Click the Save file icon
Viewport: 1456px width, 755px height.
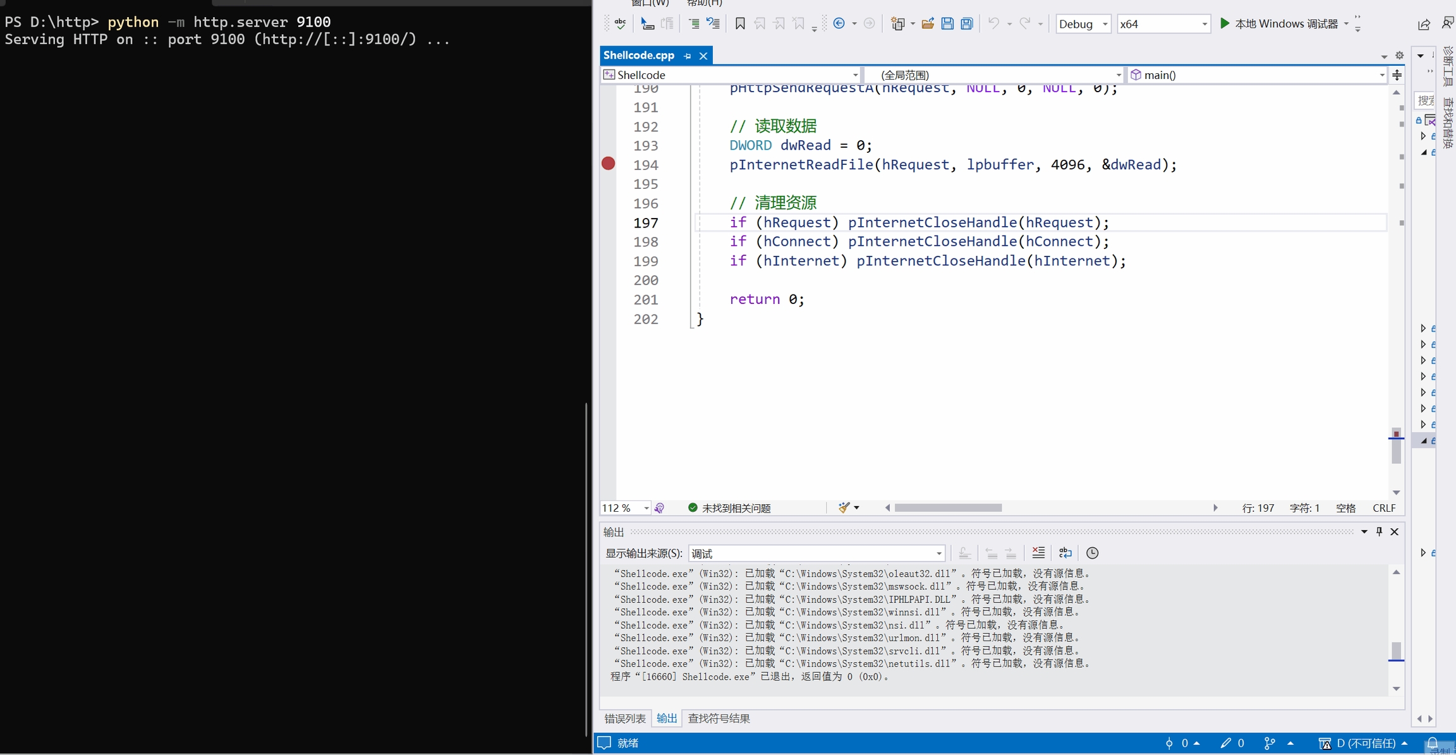947,24
